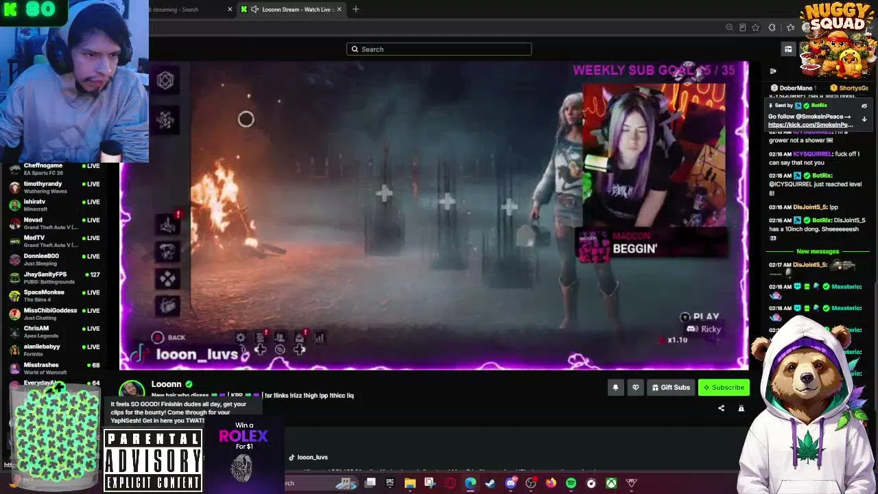The width and height of the screenshot is (878, 494).
Task: Close the streaming Search tab
Action: 230,10
